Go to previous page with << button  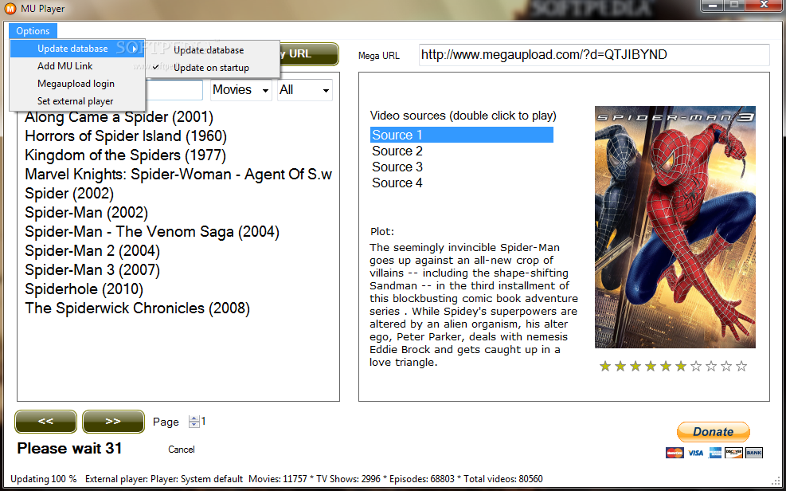click(45, 422)
